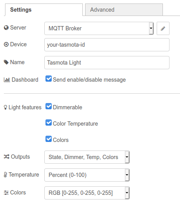The width and height of the screenshot is (180, 203).
Task: Click the lightbulb Light features icon
Action: [x=5, y=107]
